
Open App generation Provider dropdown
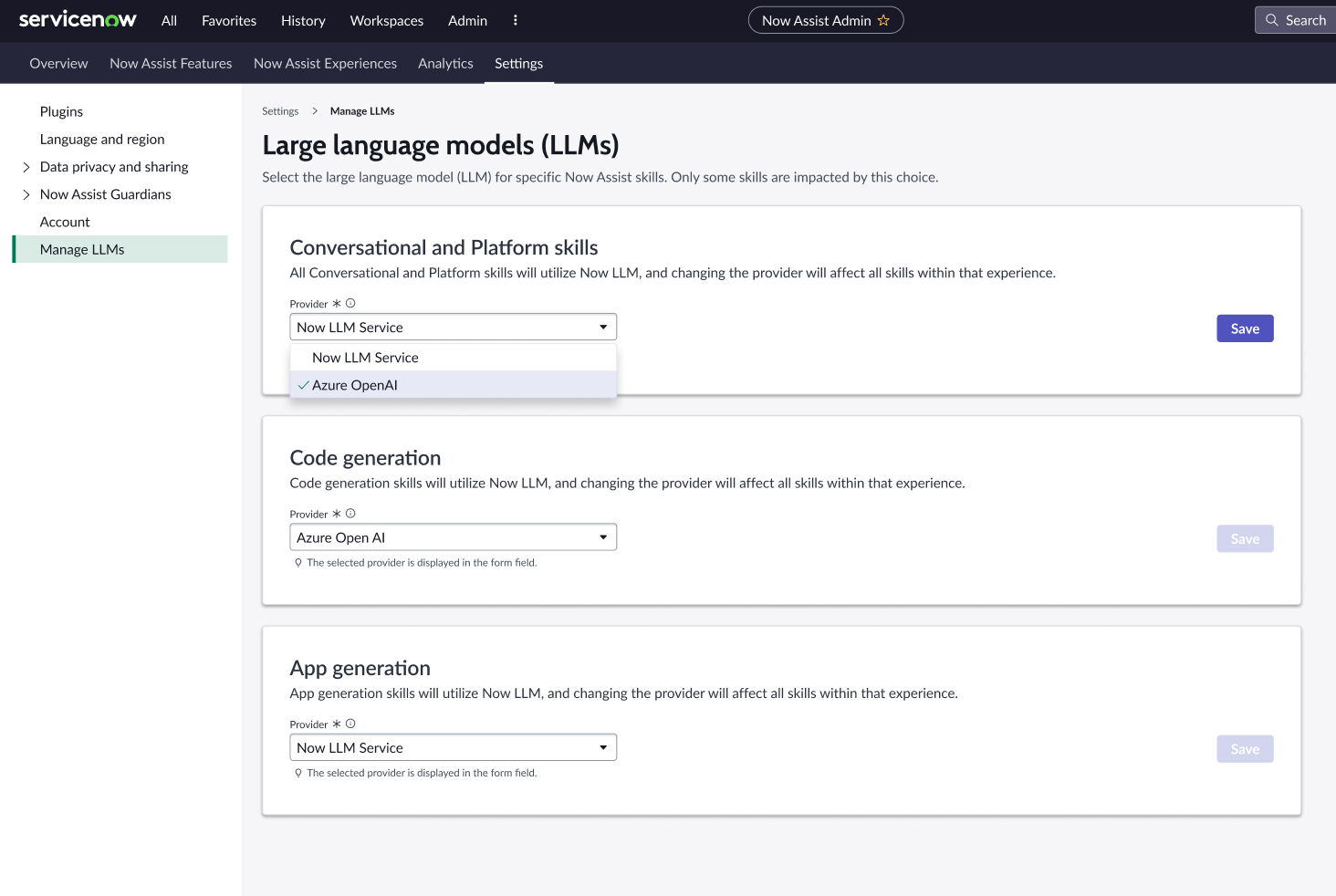[454, 747]
